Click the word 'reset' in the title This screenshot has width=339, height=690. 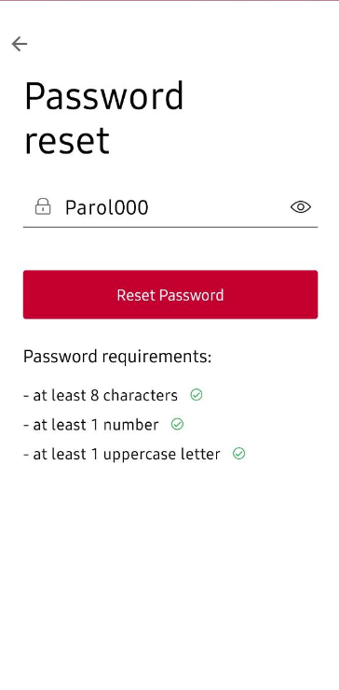[67, 141]
